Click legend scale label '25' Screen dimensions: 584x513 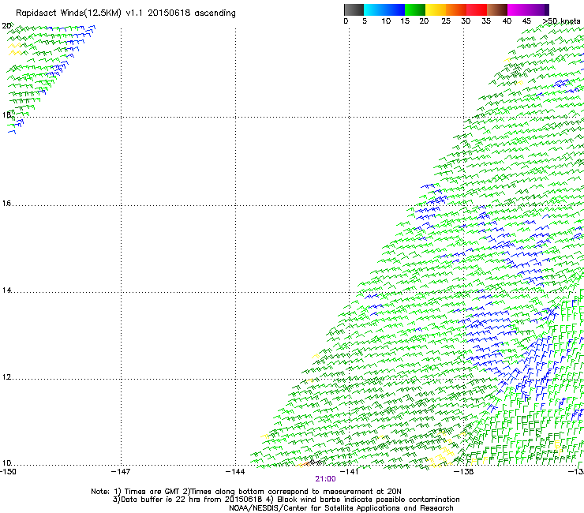(x=446, y=21)
